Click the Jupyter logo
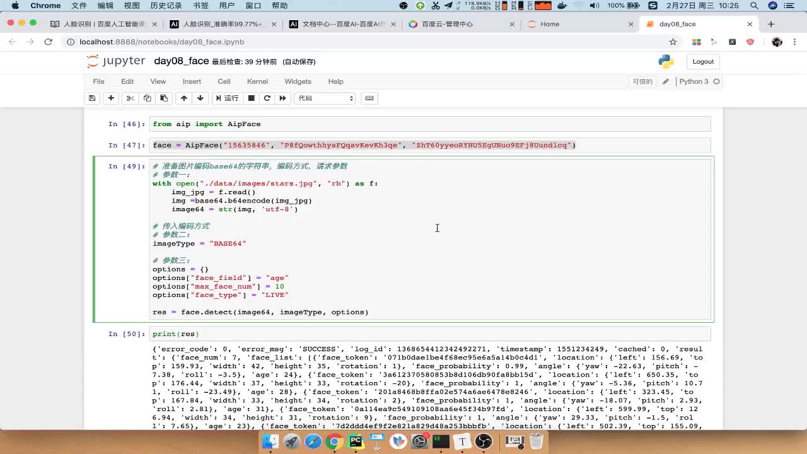Image resolution: width=807 pixels, height=454 pixels. click(116, 61)
